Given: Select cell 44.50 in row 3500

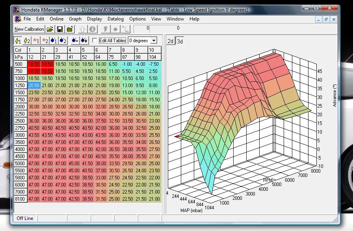Looking at the screenshot, I should pyautogui.click(x=101, y=142).
